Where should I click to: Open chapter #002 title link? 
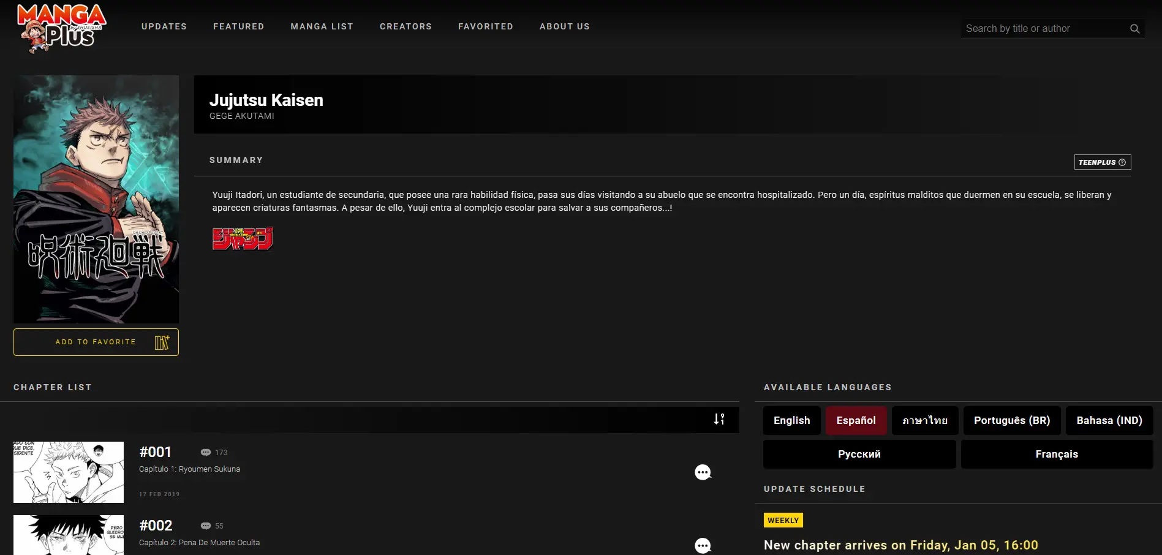156,526
